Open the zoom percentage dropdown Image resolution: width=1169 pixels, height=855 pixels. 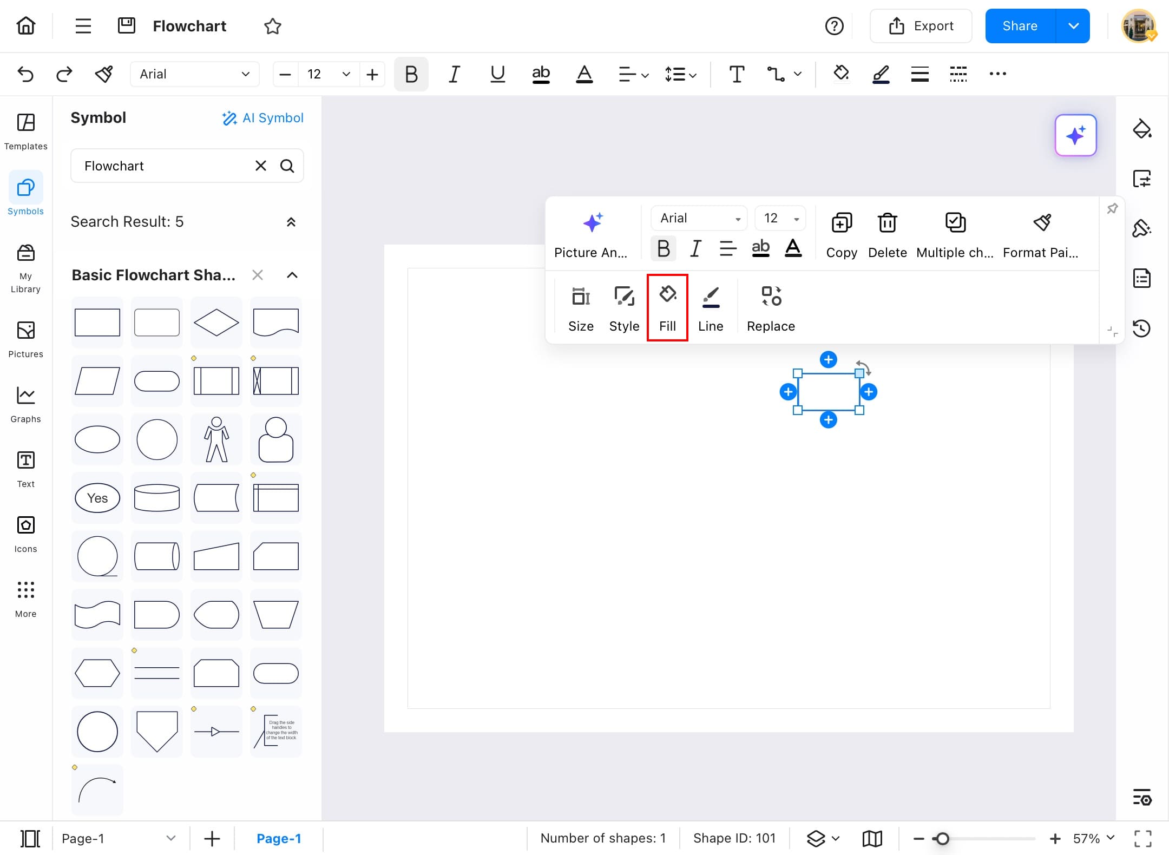pos(1094,838)
